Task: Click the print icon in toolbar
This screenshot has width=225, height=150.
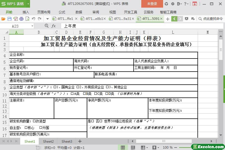Action: pos(21,19)
